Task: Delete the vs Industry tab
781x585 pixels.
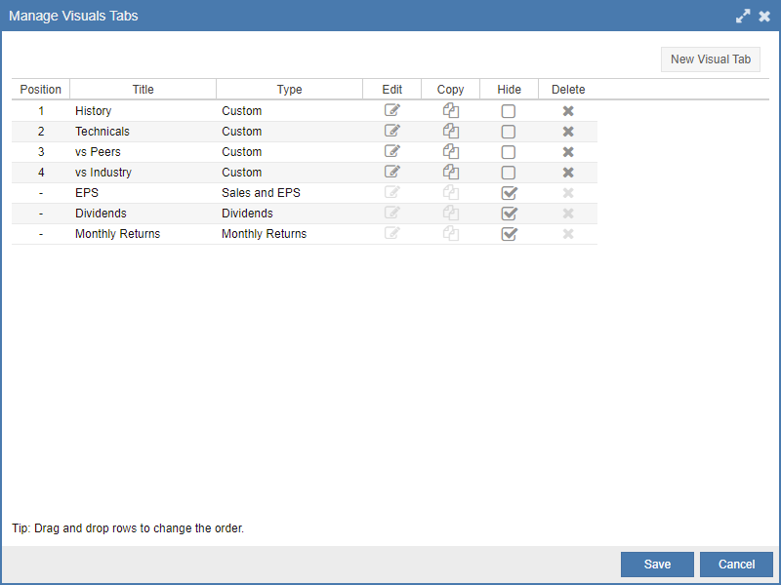Action: [x=568, y=173]
